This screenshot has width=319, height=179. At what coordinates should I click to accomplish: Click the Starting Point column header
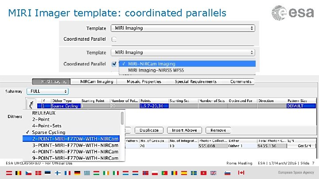coord(93,101)
